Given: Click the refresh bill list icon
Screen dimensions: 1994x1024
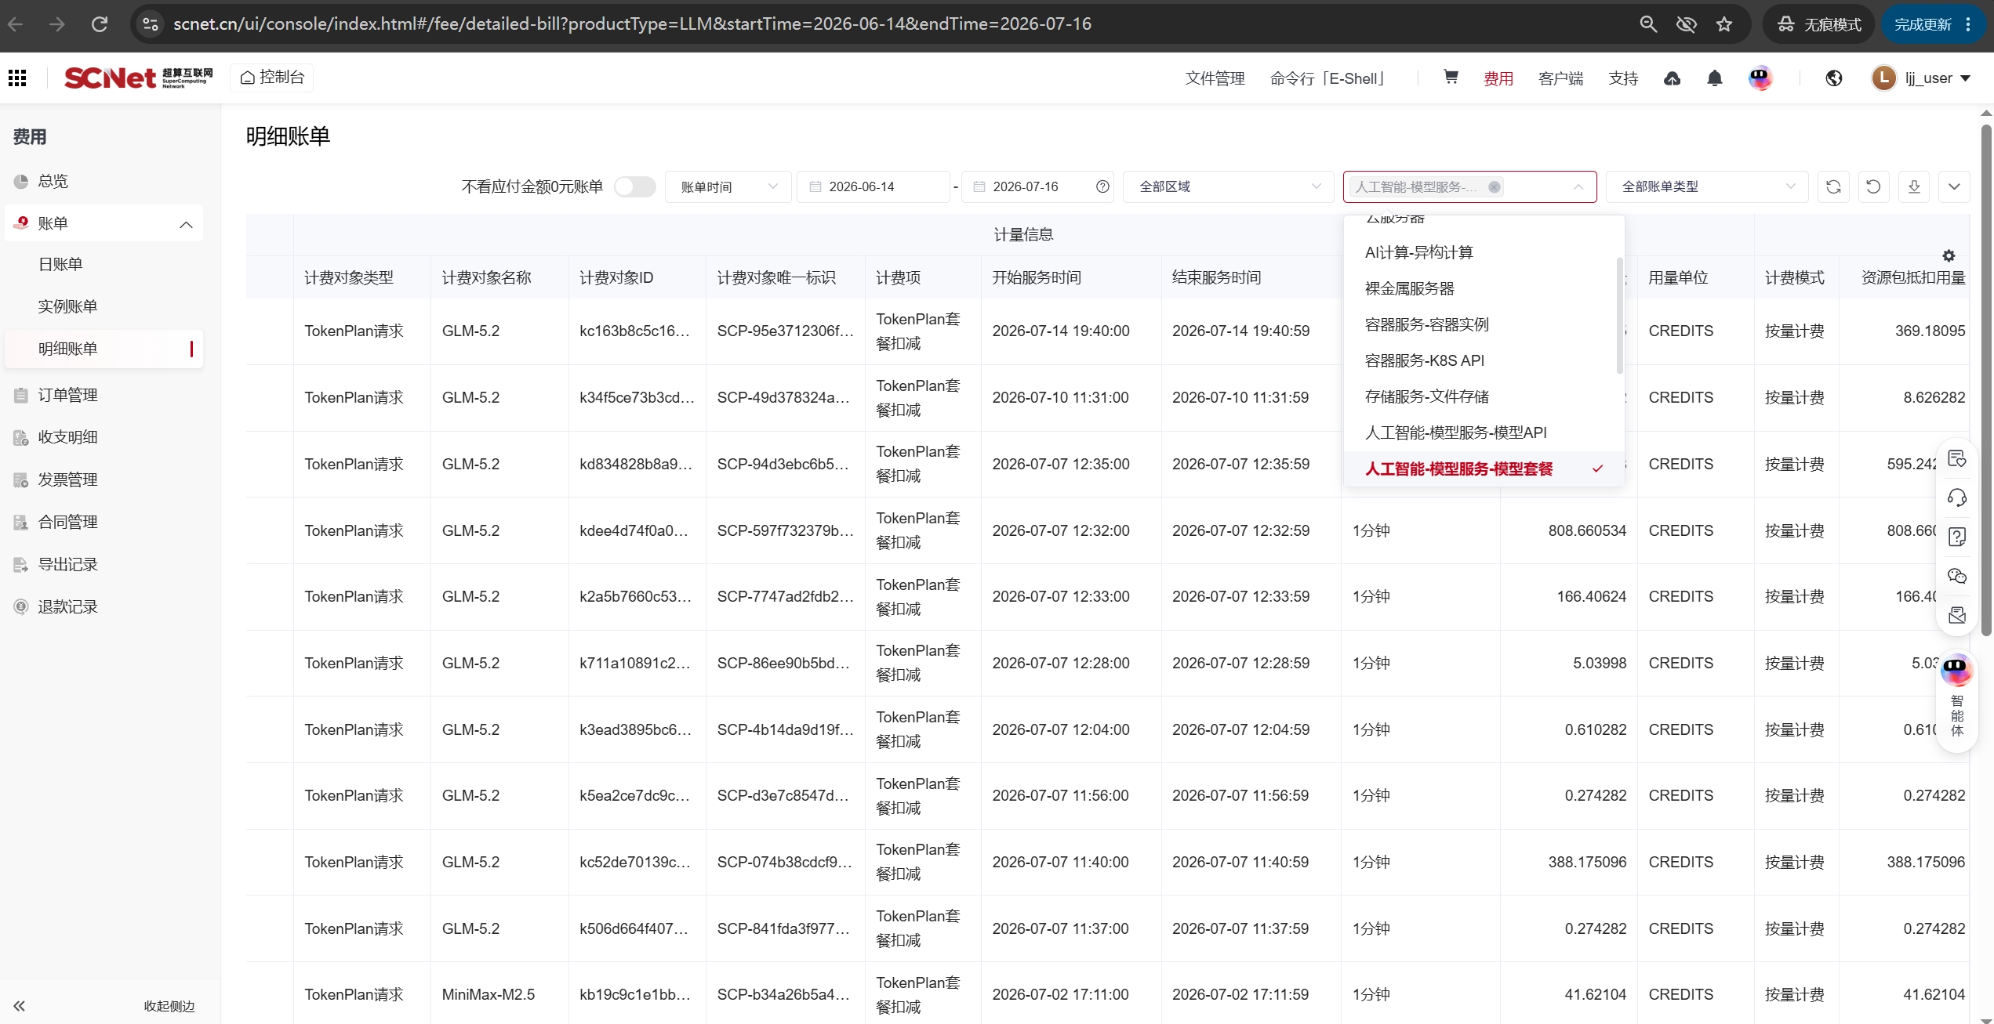Looking at the screenshot, I should coord(1833,186).
